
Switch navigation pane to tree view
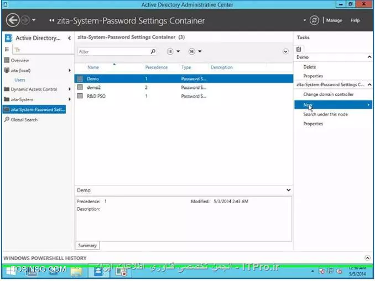(17, 50)
